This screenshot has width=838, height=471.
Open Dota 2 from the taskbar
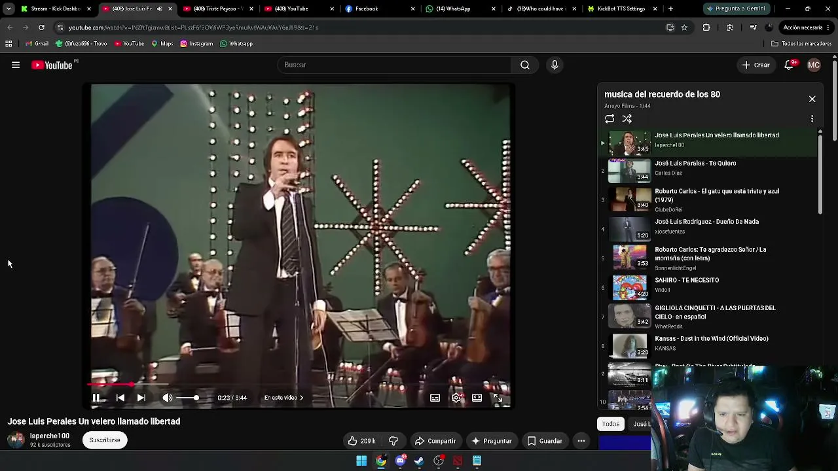[458, 461]
